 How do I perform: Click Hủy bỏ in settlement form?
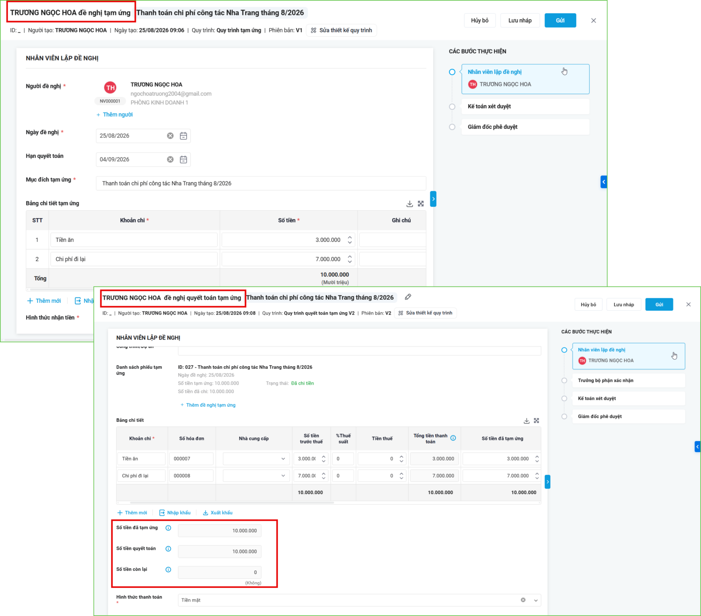tap(588, 304)
